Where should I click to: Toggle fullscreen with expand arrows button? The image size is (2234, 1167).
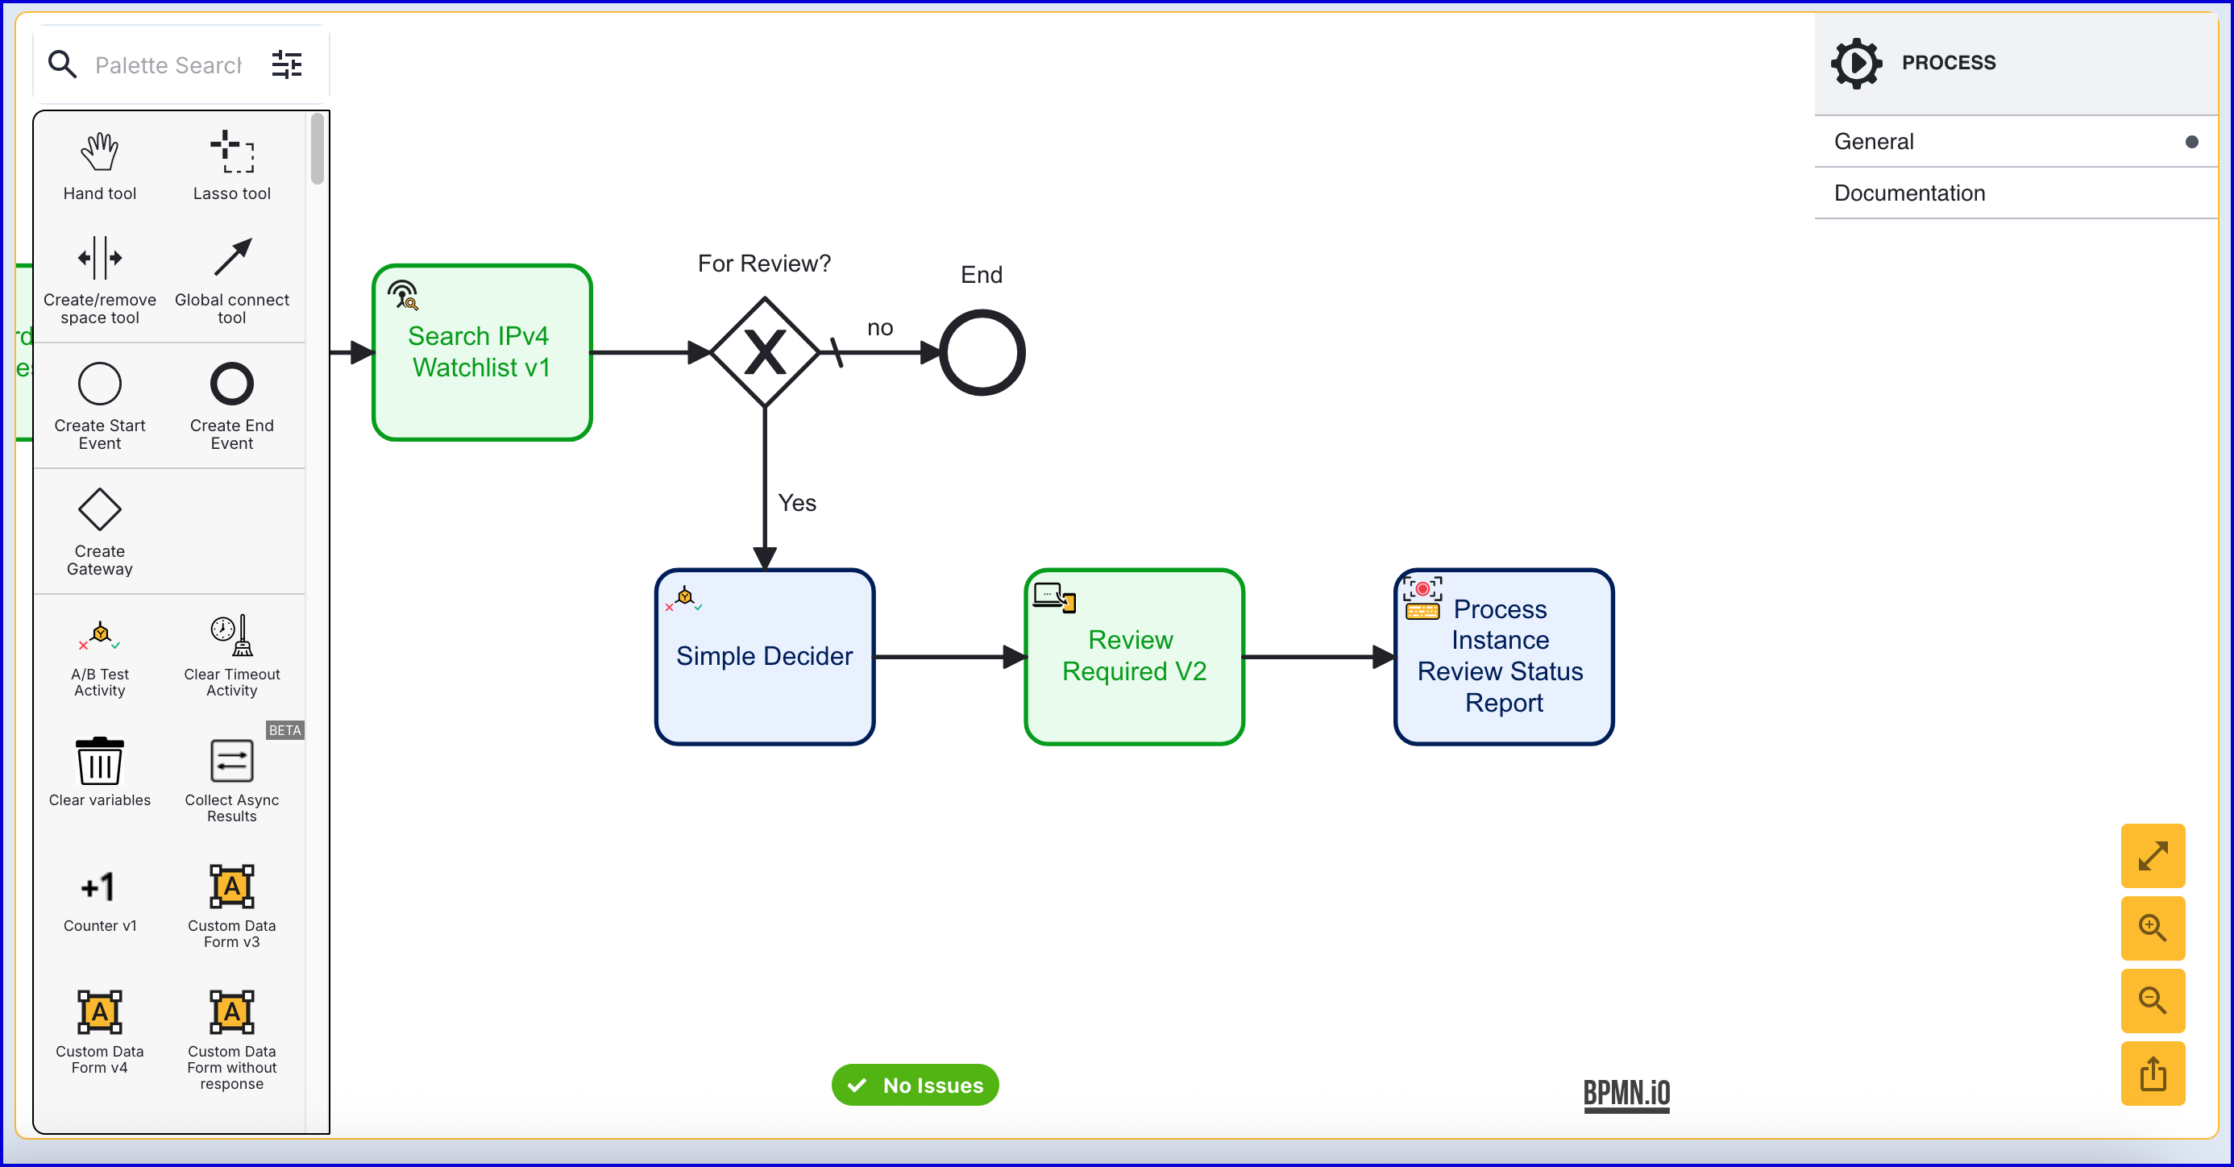(x=2152, y=856)
